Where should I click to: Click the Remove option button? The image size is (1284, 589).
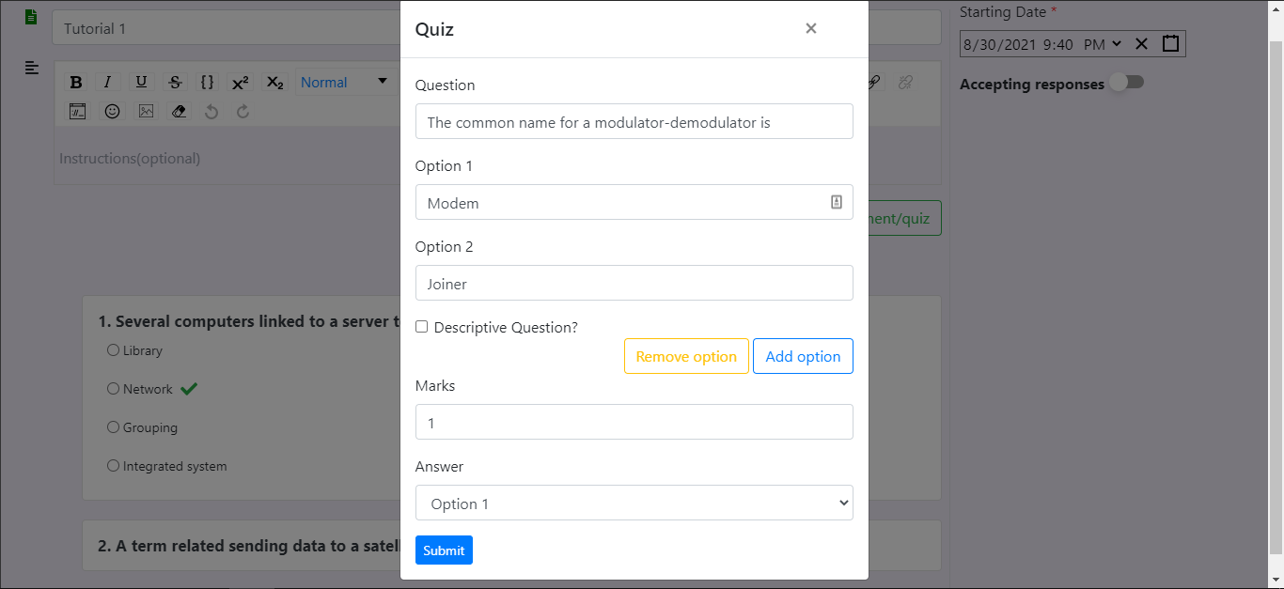pyautogui.click(x=686, y=356)
